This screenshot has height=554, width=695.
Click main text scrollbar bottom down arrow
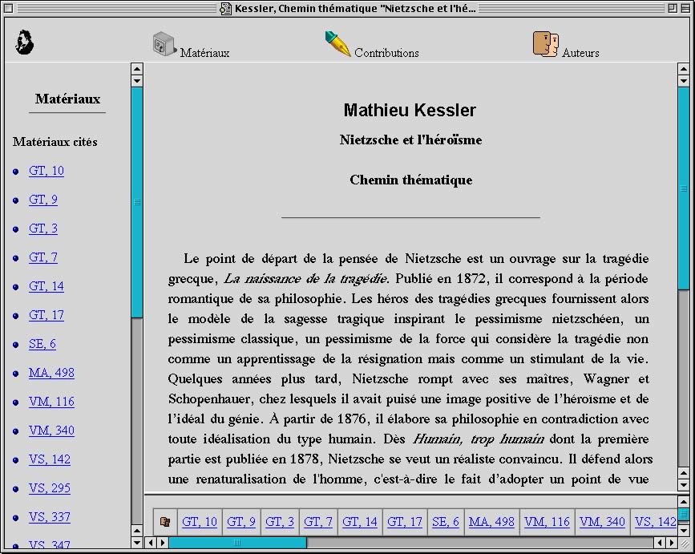684,485
